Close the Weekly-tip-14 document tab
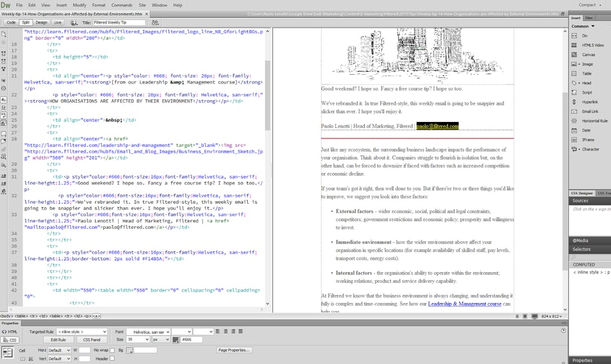Viewport: 611px width, 364px height. point(147,14)
